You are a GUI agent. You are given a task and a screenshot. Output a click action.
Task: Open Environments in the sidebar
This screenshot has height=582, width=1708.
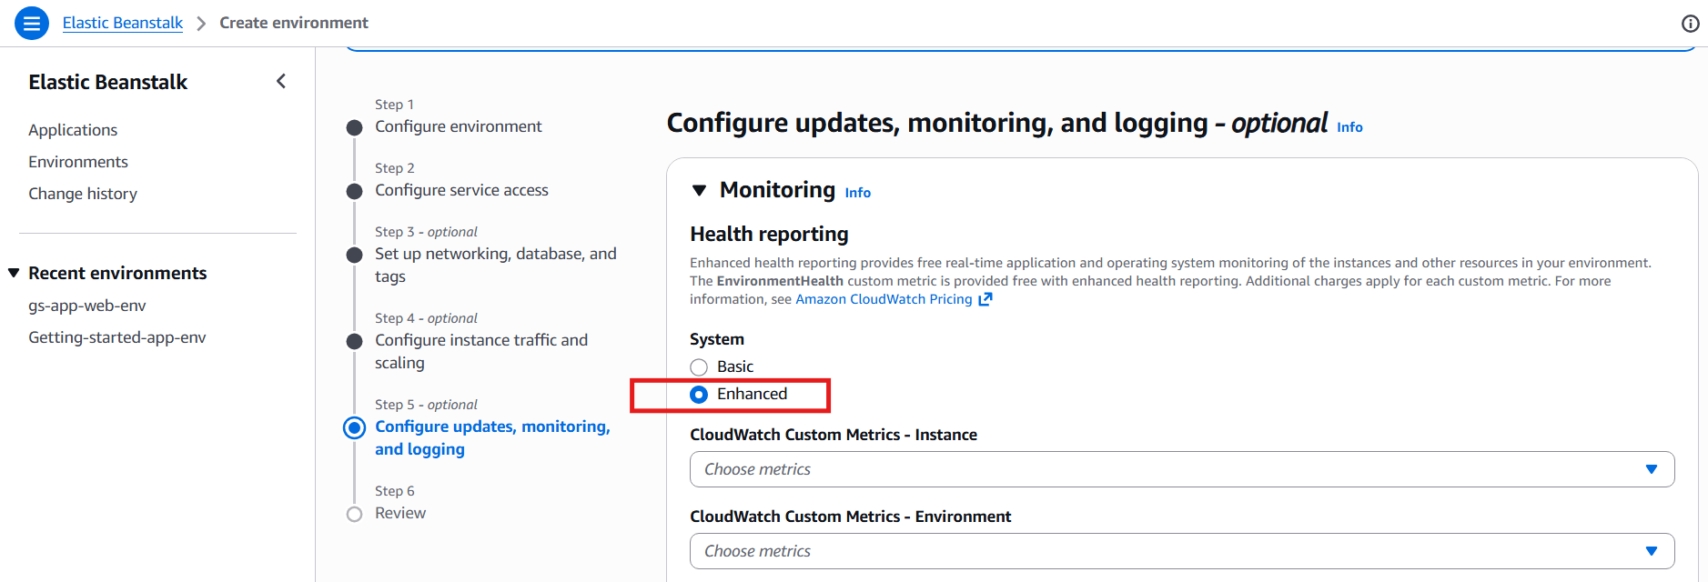(x=78, y=162)
